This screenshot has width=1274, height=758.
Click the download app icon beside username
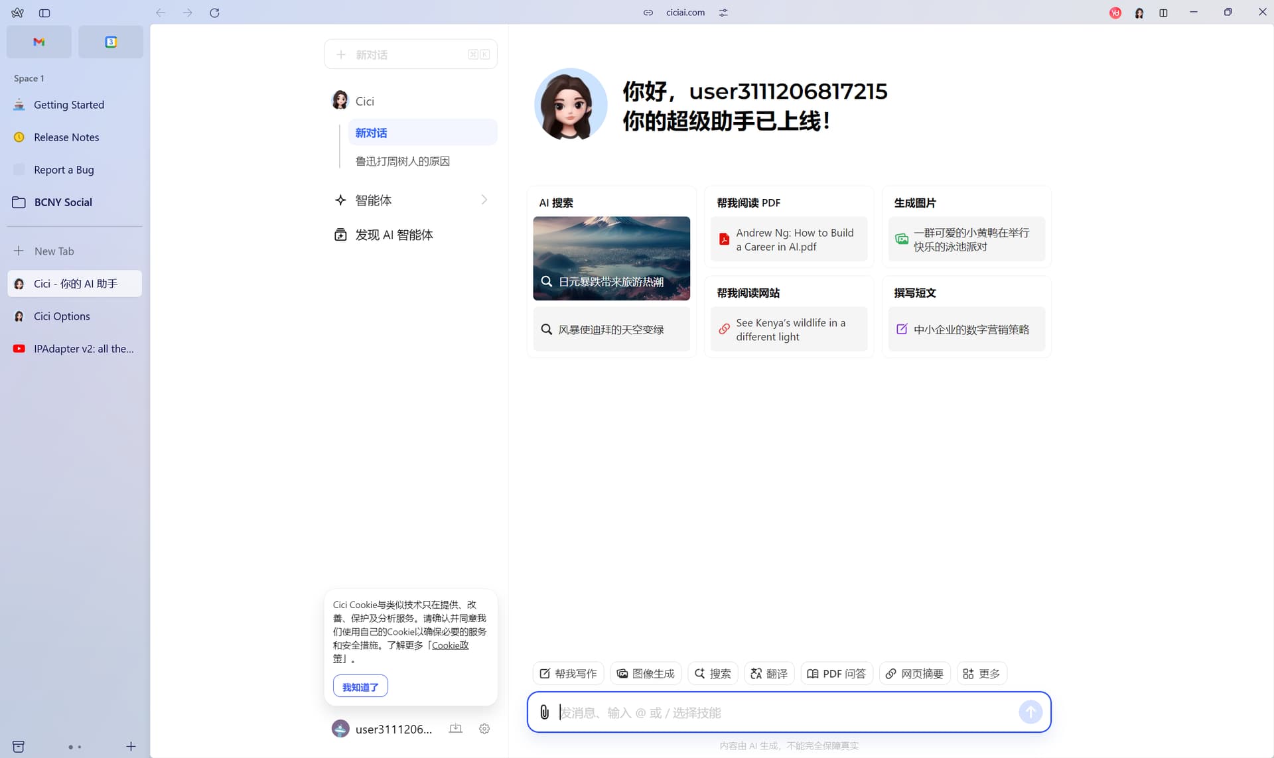pyautogui.click(x=455, y=729)
